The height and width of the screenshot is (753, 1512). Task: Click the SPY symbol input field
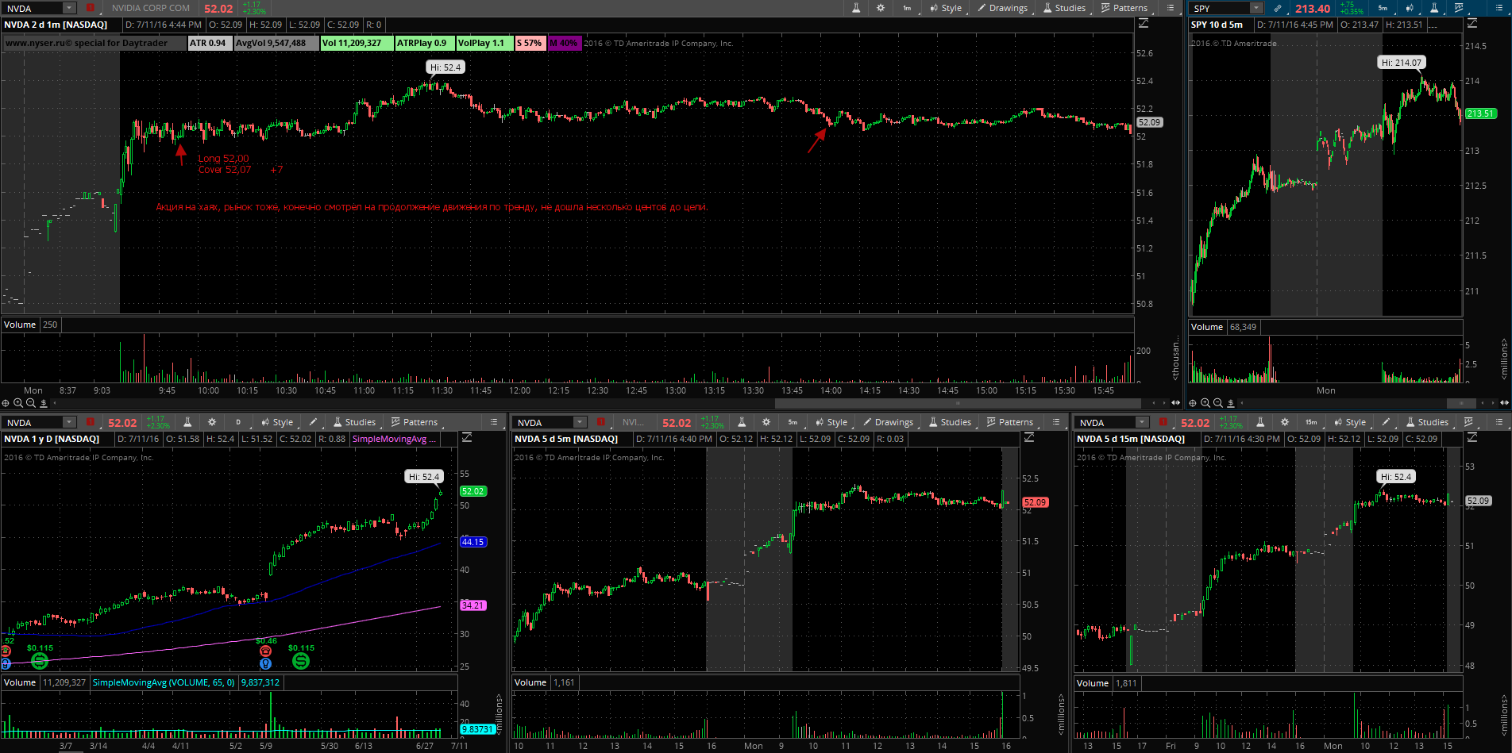coord(1220,8)
